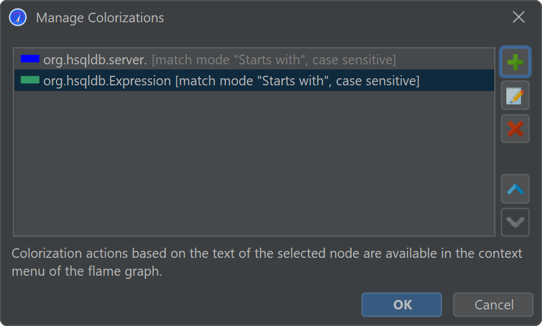Click the match mode text of org.hsqldb.Expression row

(x=297, y=81)
